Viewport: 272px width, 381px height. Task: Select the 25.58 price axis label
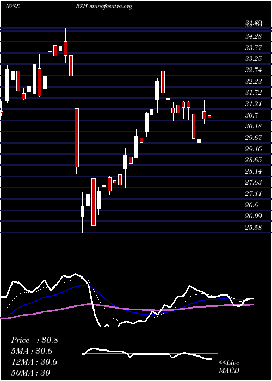[254, 228]
